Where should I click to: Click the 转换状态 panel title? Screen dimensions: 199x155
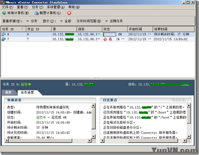14,100
